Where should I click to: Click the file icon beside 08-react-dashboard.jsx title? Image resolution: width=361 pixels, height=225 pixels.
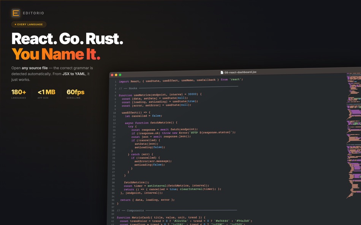tap(222, 72)
